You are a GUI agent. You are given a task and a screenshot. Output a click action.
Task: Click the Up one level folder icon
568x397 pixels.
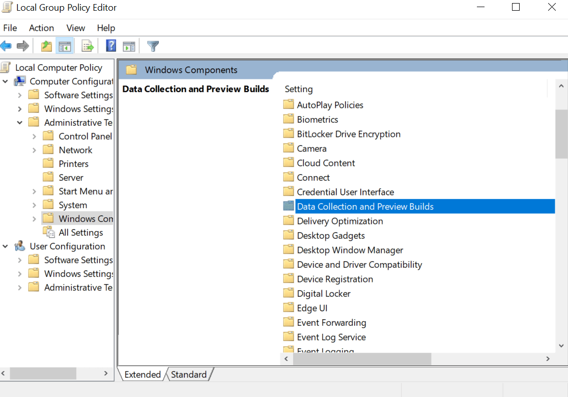click(46, 46)
